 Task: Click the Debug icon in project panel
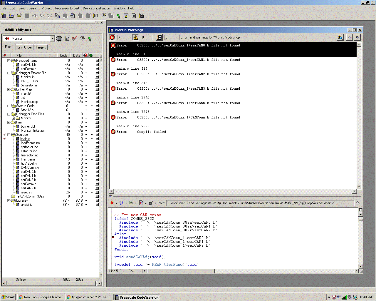pyautogui.click(x=90, y=39)
